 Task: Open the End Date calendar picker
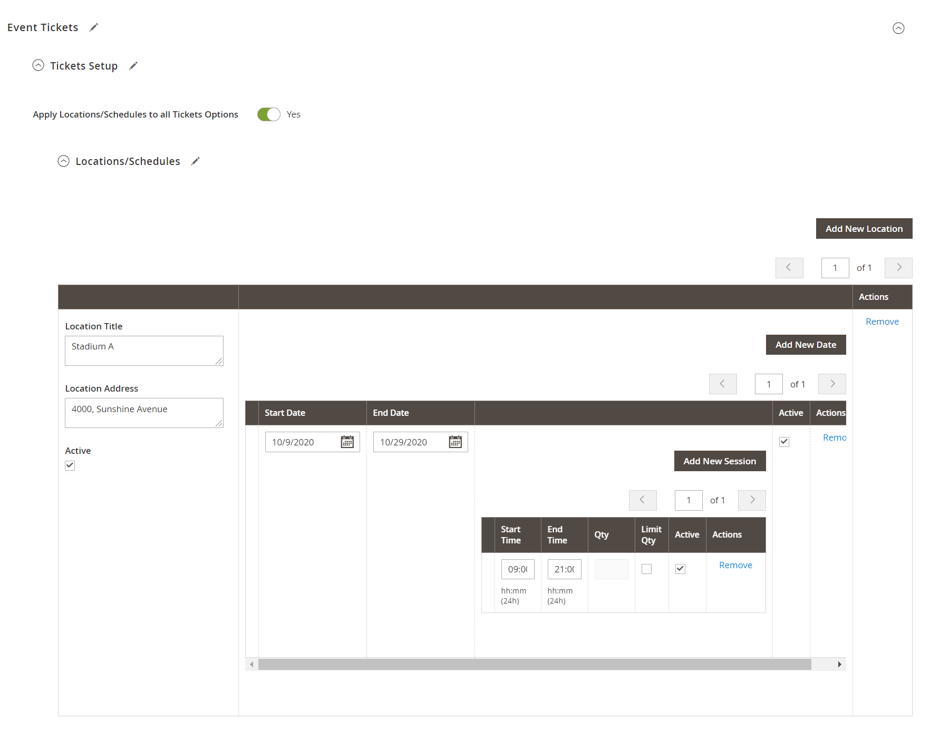click(455, 442)
